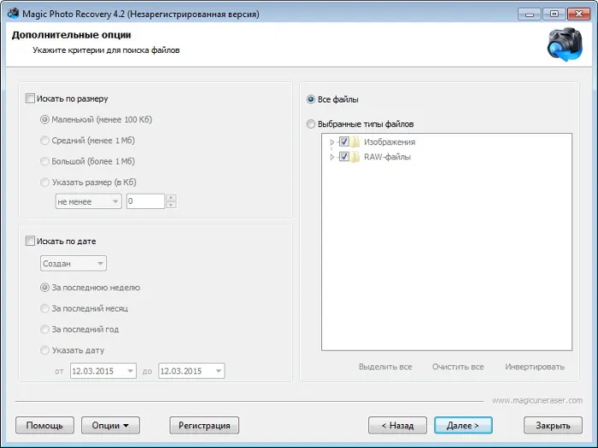Select the Все файлы radio option
Screen dimensions: 598x448
[311, 100]
